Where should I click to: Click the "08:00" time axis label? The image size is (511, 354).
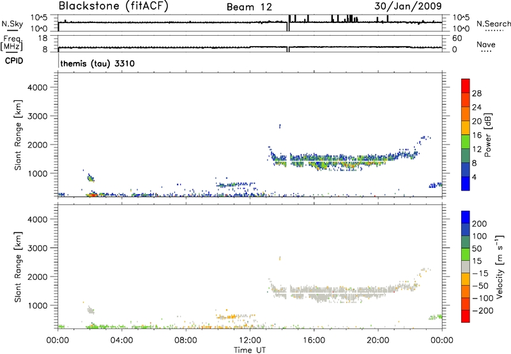(186, 341)
